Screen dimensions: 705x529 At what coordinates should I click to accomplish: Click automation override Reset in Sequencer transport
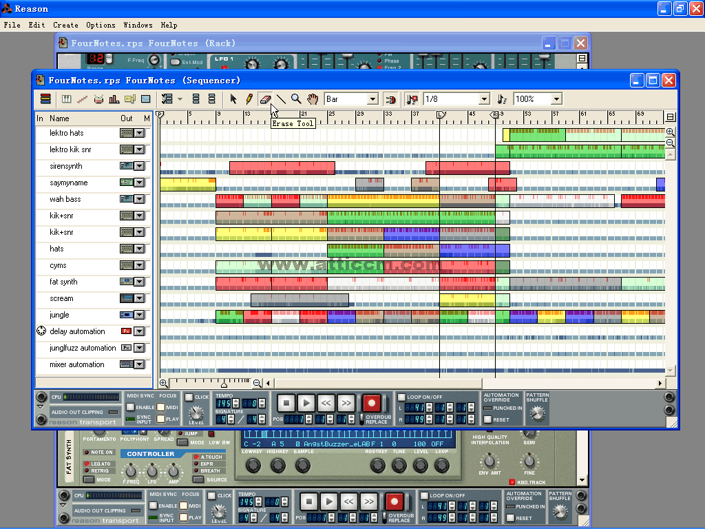[x=488, y=419]
